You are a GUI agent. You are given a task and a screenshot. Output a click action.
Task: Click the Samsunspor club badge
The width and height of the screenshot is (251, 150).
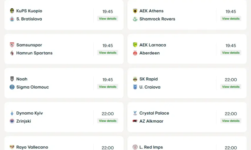pyautogui.click(x=12, y=45)
